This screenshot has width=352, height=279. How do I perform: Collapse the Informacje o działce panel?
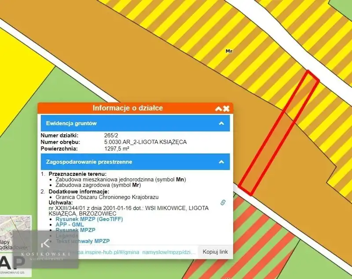(x=218, y=109)
